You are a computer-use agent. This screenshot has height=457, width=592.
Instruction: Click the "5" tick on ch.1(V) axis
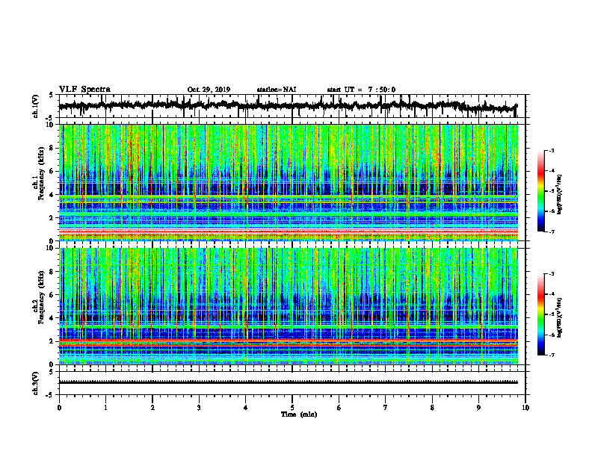(x=52, y=96)
